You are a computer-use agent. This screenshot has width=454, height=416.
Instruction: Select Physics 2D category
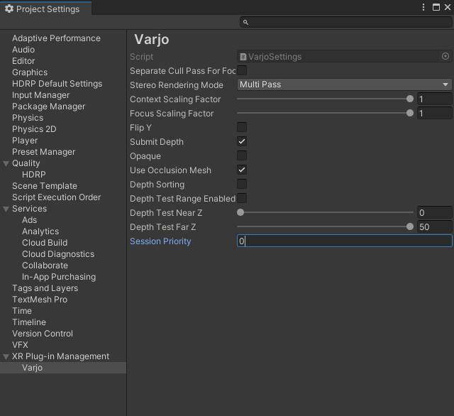point(34,129)
